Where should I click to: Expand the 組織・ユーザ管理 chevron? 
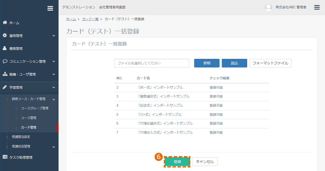click(54, 75)
